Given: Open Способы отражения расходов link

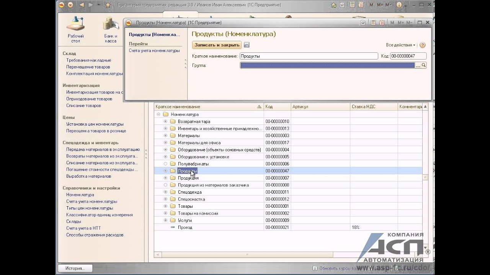Looking at the screenshot, I should (x=95, y=235).
